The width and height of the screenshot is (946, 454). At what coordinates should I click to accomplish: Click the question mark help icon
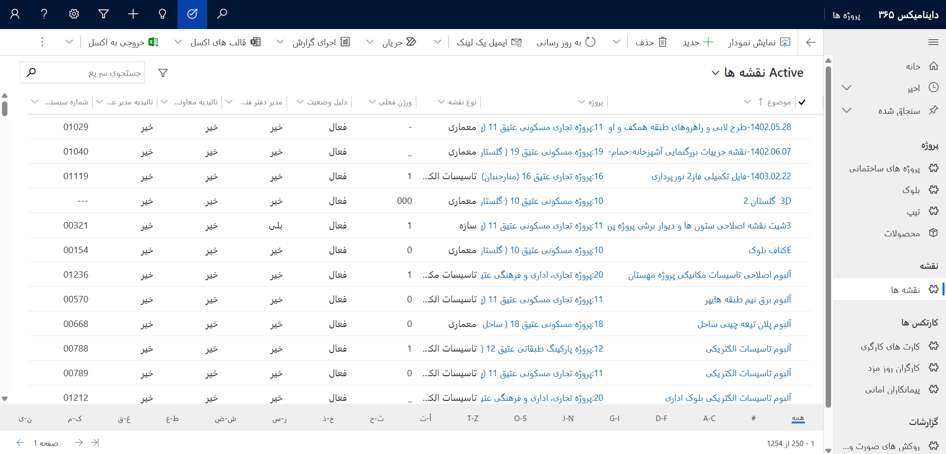click(44, 14)
